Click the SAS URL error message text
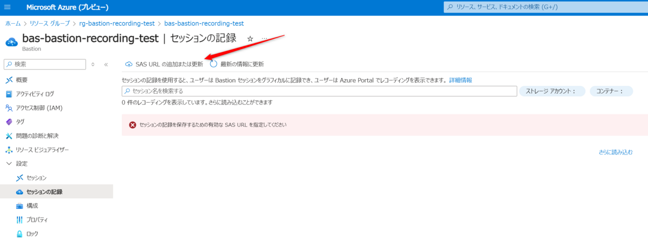Viewport: 648px width, 240px height. tap(213, 125)
